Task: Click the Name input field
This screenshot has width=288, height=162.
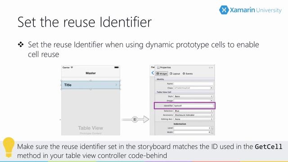Action: tap(193, 84)
